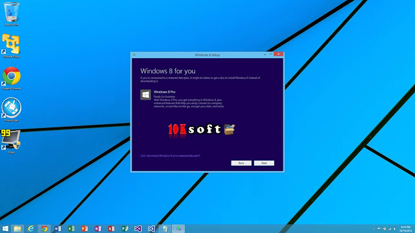Launch Access from the taskbar

tap(111, 228)
